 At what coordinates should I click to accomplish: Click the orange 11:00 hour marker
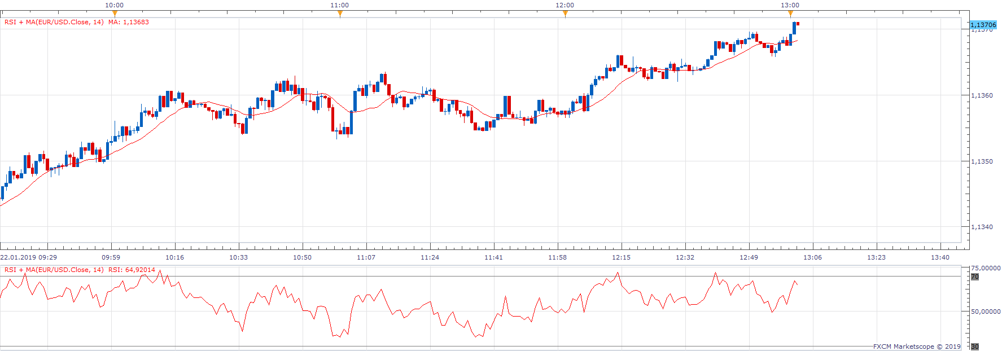coord(340,14)
